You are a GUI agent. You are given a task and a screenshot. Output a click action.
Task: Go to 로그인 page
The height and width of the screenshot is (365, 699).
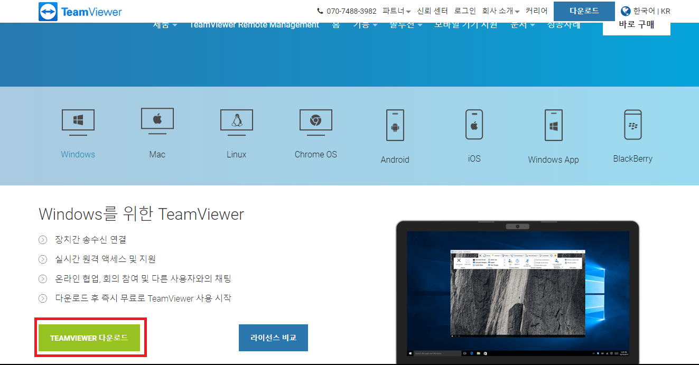point(465,11)
